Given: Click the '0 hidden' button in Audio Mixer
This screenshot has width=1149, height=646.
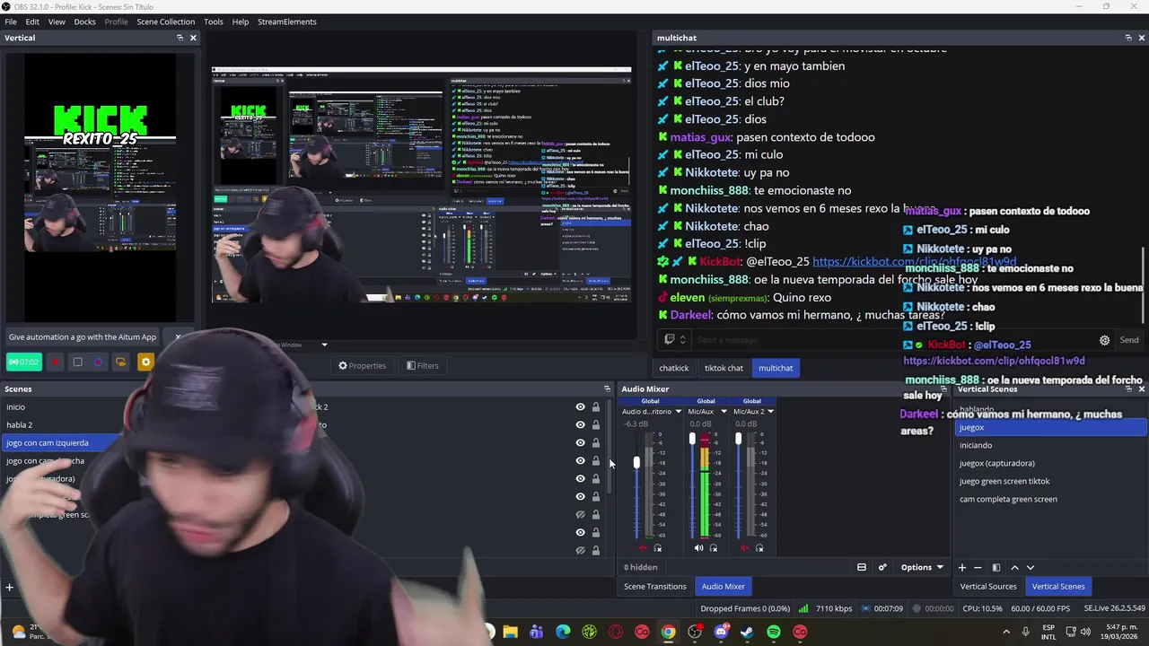Looking at the screenshot, I should [641, 567].
